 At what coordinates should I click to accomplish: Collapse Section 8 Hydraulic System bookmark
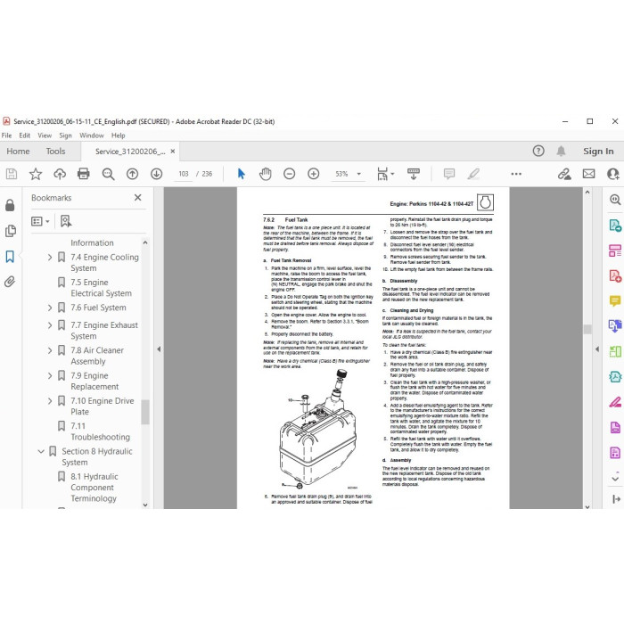pos(41,451)
